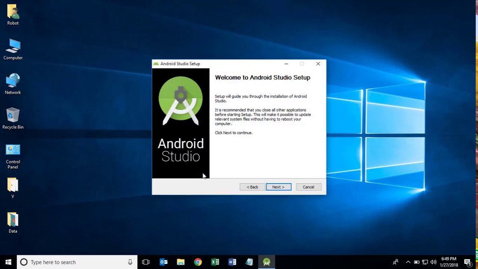Open the network connection tray icon
Screen dimensions: 478x269
[425, 262]
